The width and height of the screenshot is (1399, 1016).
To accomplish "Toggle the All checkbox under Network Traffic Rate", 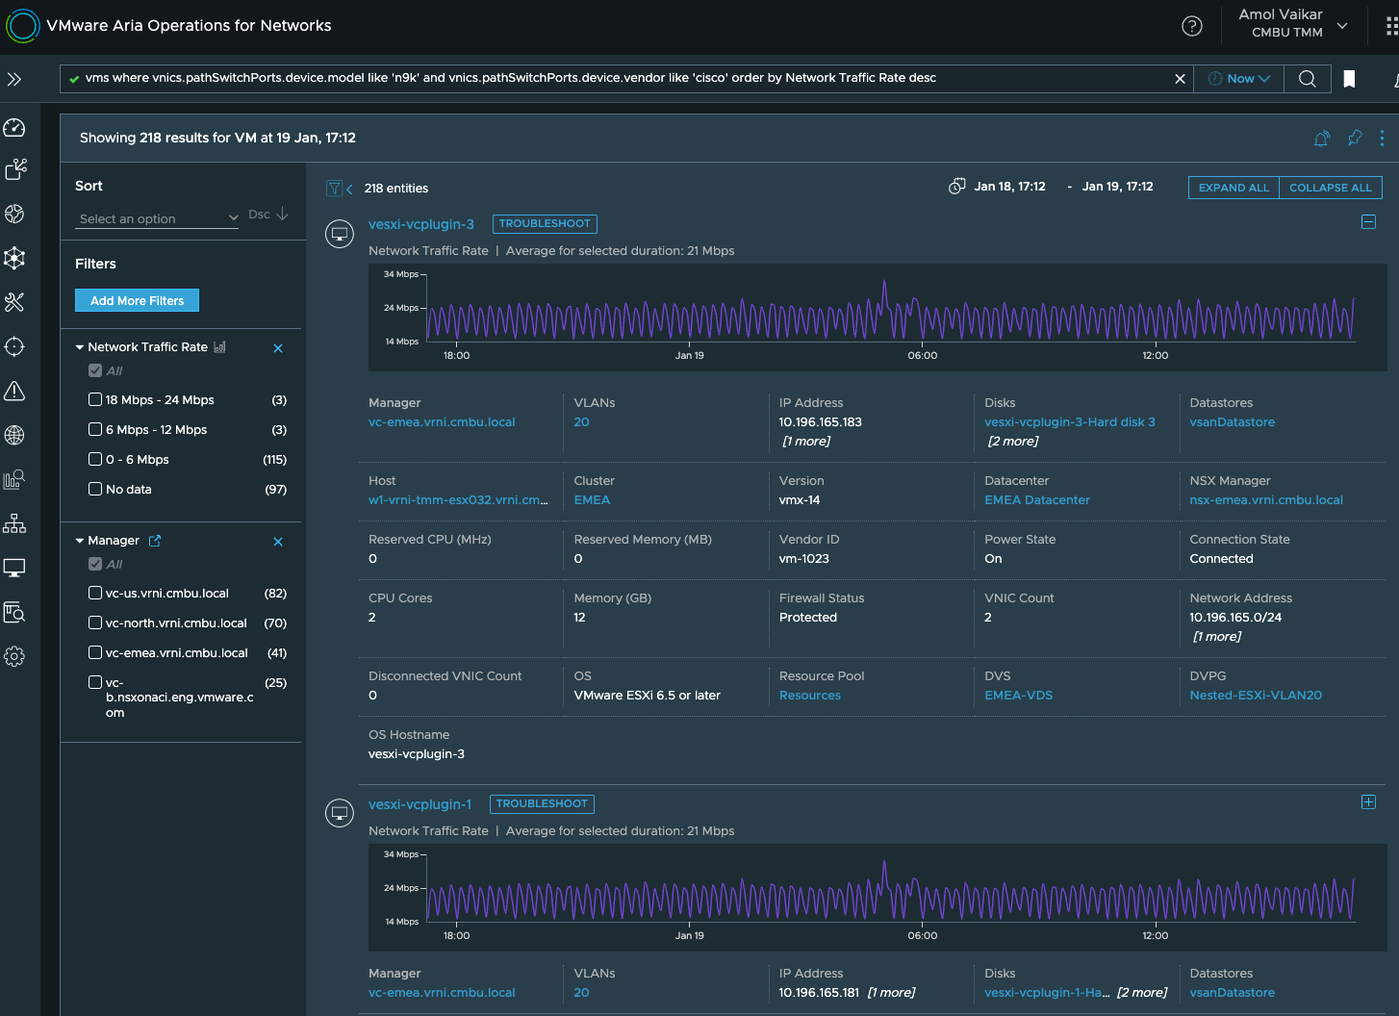I will click(95, 370).
